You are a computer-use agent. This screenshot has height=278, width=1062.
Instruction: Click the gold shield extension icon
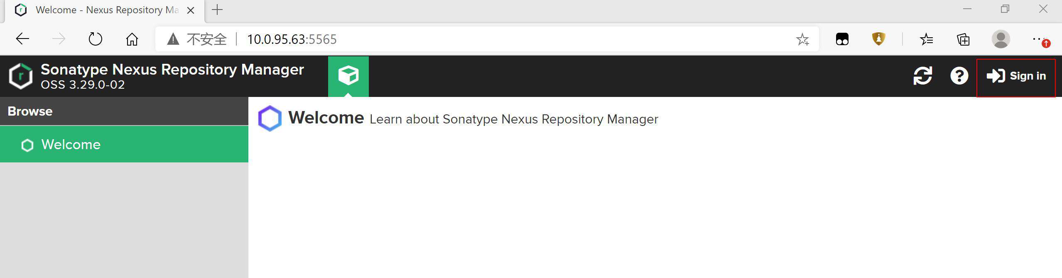pos(878,39)
